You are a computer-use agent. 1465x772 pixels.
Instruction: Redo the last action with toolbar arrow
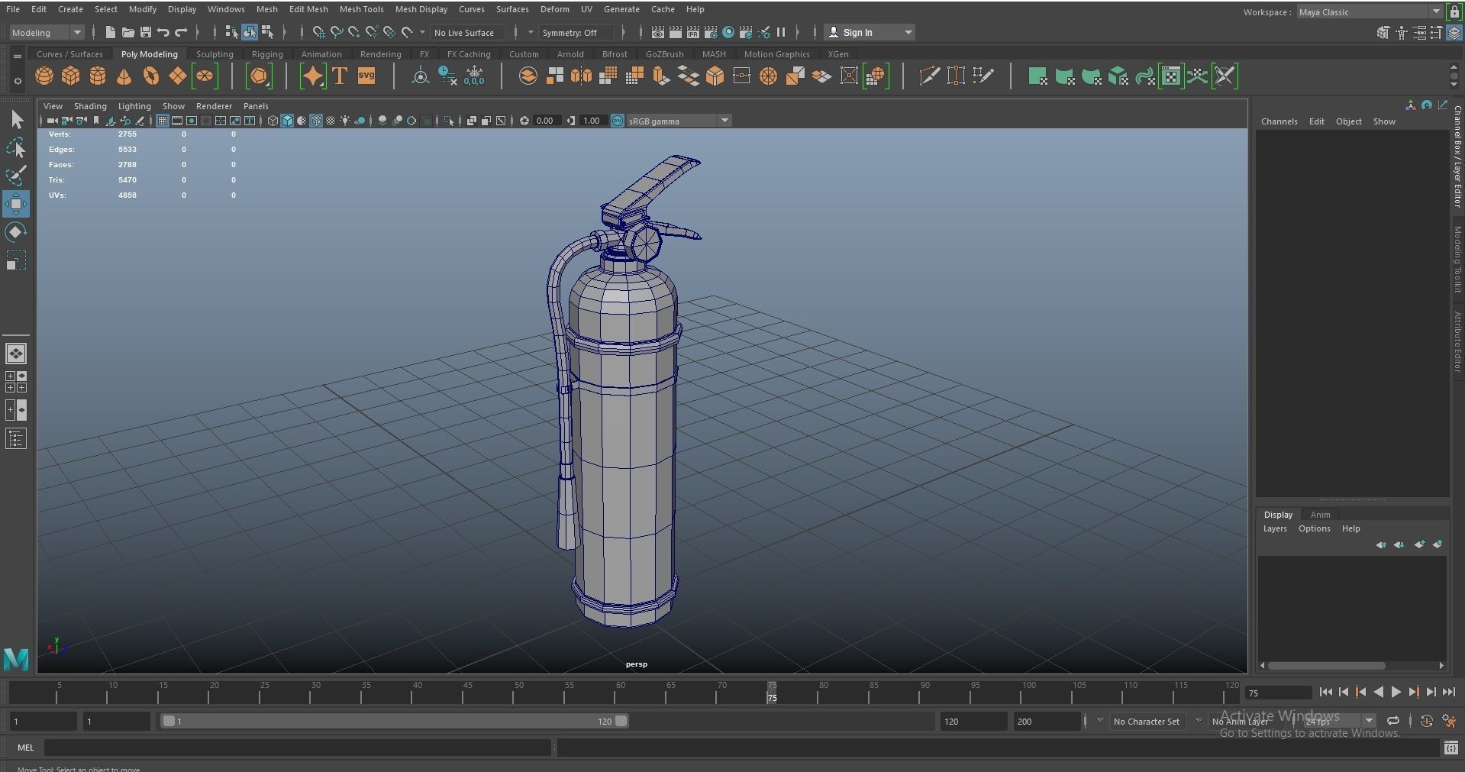(x=181, y=32)
